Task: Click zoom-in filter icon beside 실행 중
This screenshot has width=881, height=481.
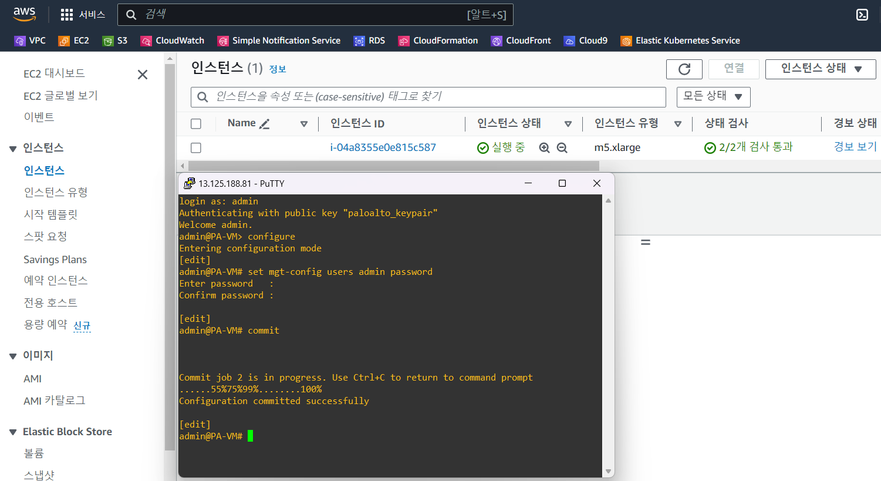Action: (x=544, y=148)
